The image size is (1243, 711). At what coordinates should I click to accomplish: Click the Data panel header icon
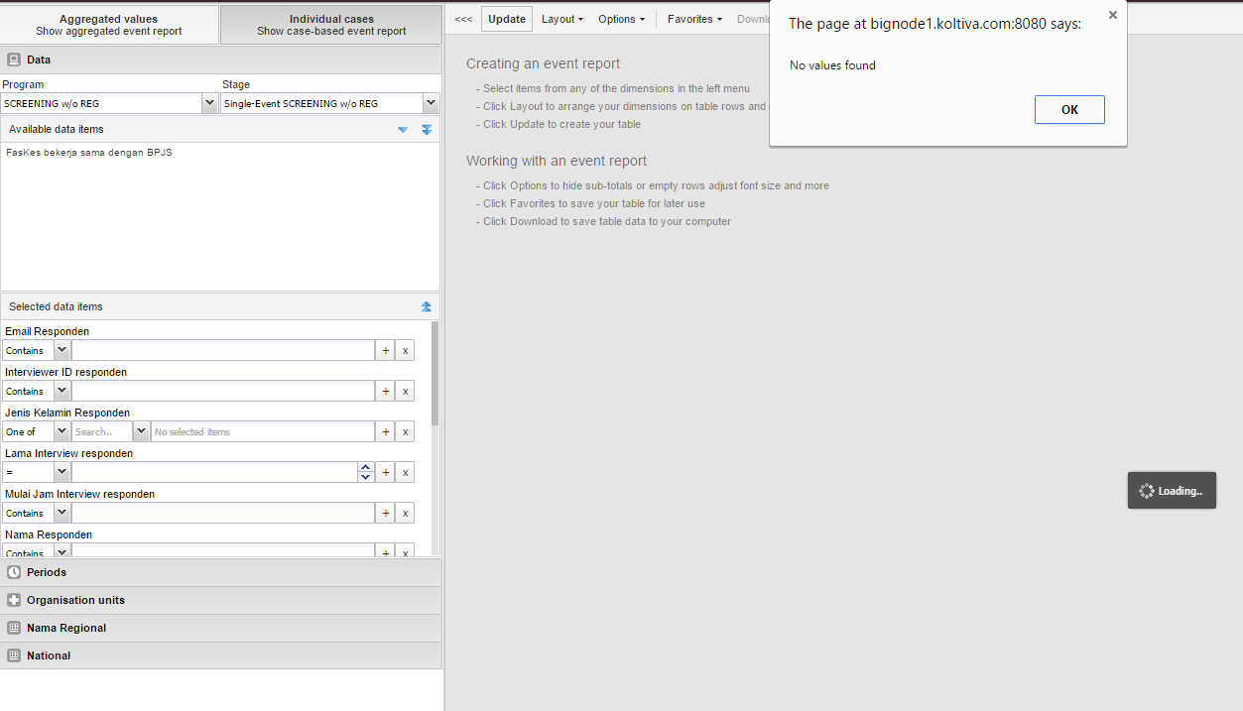coord(14,59)
